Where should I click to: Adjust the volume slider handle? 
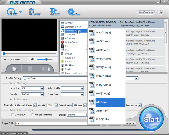tap(46, 59)
